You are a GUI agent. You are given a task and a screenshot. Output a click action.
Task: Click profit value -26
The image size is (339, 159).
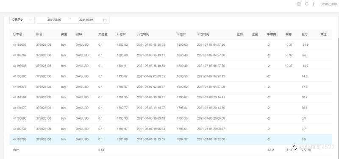point(304,56)
